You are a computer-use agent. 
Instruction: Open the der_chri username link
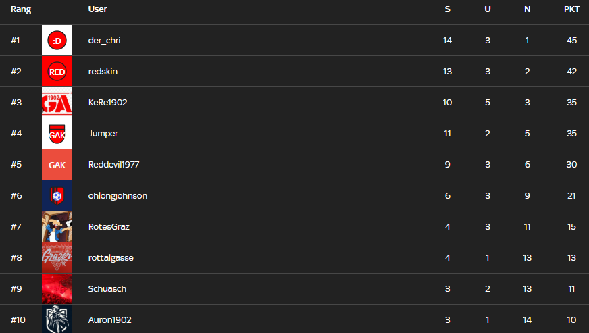(104, 41)
